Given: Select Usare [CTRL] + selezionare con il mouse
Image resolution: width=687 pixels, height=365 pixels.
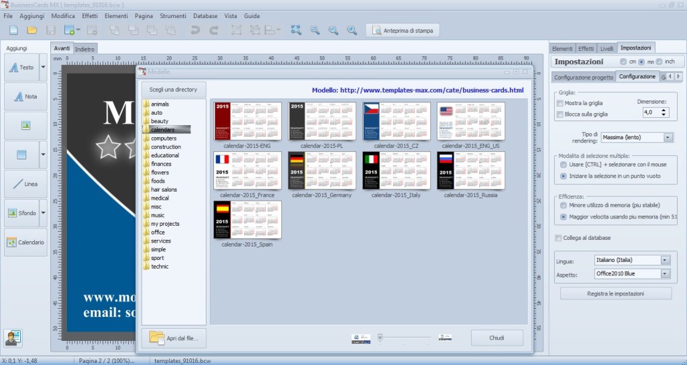Looking at the screenshot, I should pyautogui.click(x=564, y=164).
